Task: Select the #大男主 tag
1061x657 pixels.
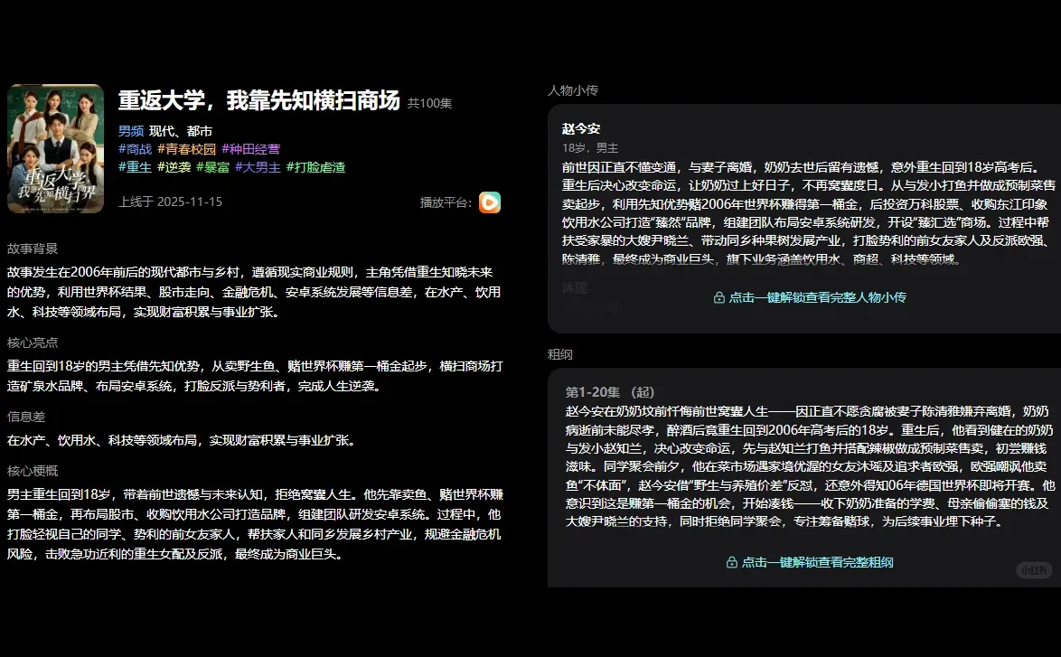Action: tap(261, 166)
